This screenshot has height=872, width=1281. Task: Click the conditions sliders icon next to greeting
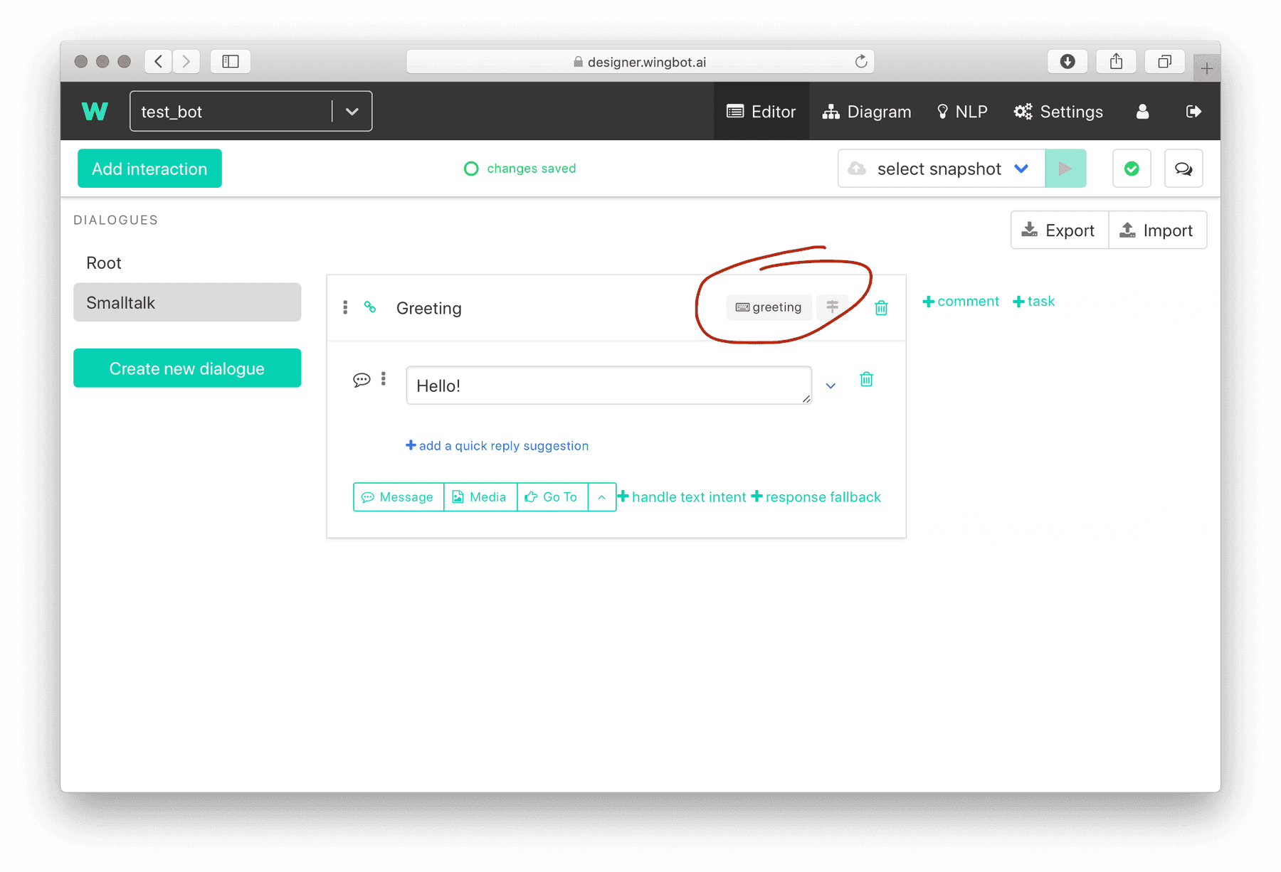[832, 307]
